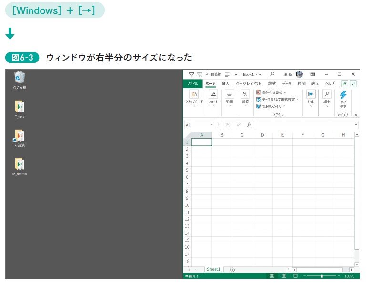Click the align text icon in quick access toolbar
The height and width of the screenshot is (285, 369).
pyautogui.click(x=227, y=75)
